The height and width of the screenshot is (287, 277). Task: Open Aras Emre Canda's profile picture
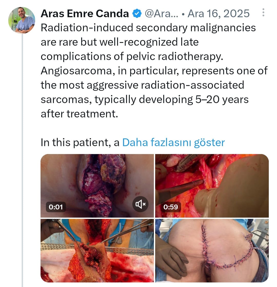(22, 20)
